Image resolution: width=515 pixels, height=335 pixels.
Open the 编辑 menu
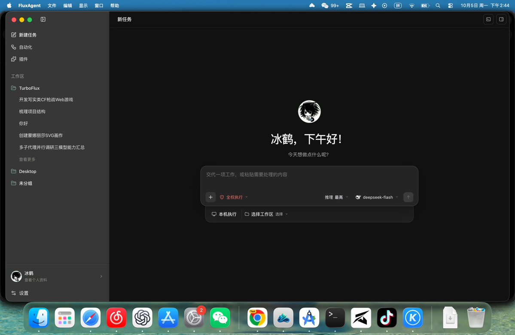68,6
